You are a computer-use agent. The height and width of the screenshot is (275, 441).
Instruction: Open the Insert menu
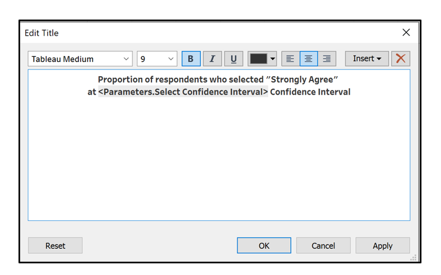click(366, 59)
